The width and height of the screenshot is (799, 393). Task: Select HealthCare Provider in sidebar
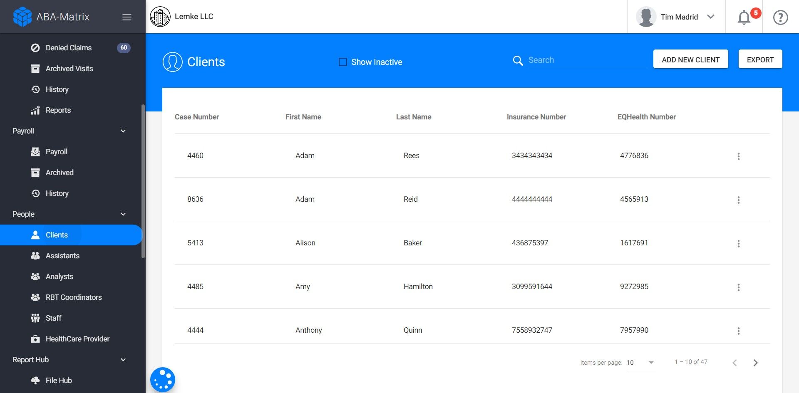click(x=77, y=339)
